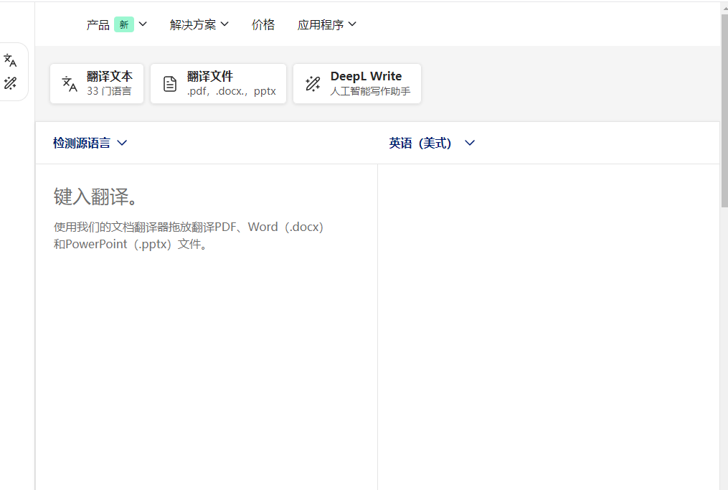The image size is (728, 490).
Task: Click the magic pen icon on DeepL Write tab
Action: pyautogui.click(x=313, y=84)
